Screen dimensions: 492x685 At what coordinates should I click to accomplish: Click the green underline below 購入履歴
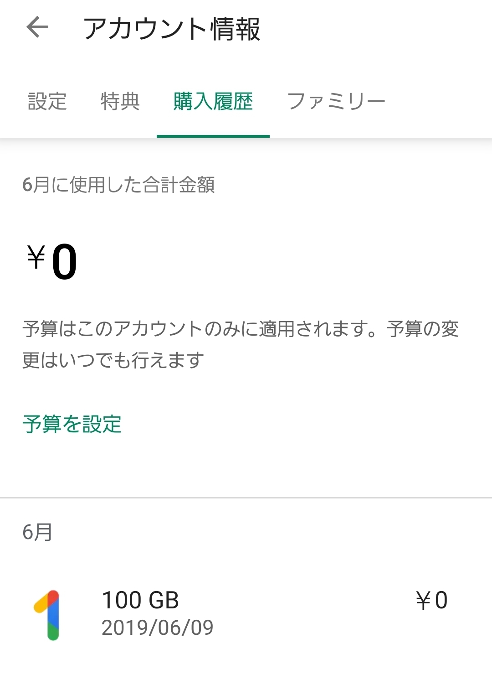click(213, 136)
